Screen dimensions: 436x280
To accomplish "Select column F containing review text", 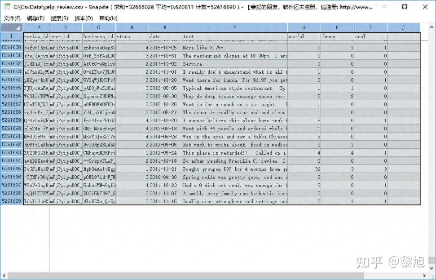I will click(234, 27).
